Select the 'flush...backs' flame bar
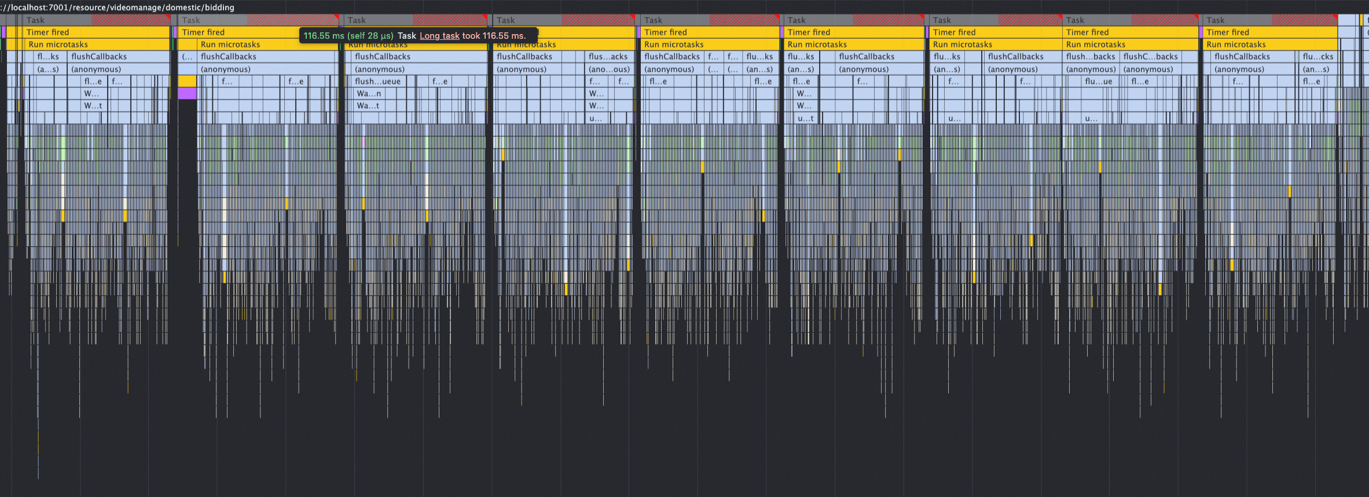 point(1091,57)
